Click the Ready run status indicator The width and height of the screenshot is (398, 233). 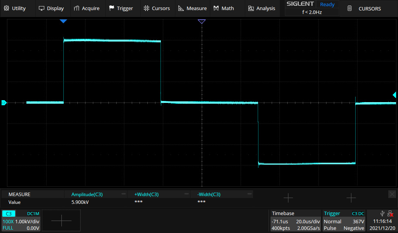pyautogui.click(x=327, y=4)
